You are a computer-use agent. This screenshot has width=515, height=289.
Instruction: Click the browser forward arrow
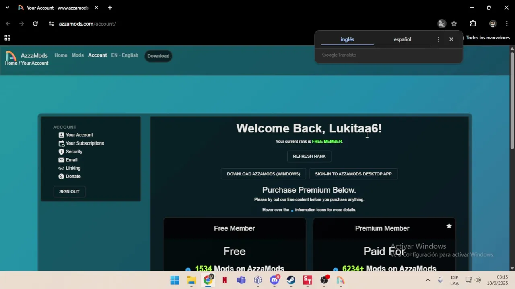(x=22, y=24)
